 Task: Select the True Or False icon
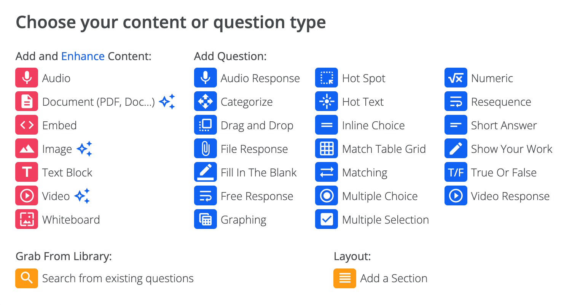pos(456,173)
